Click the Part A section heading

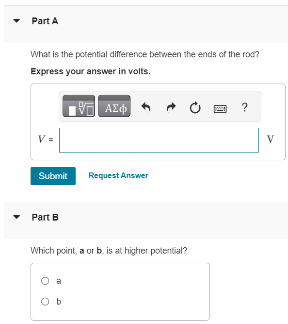[x=45, y=21]
